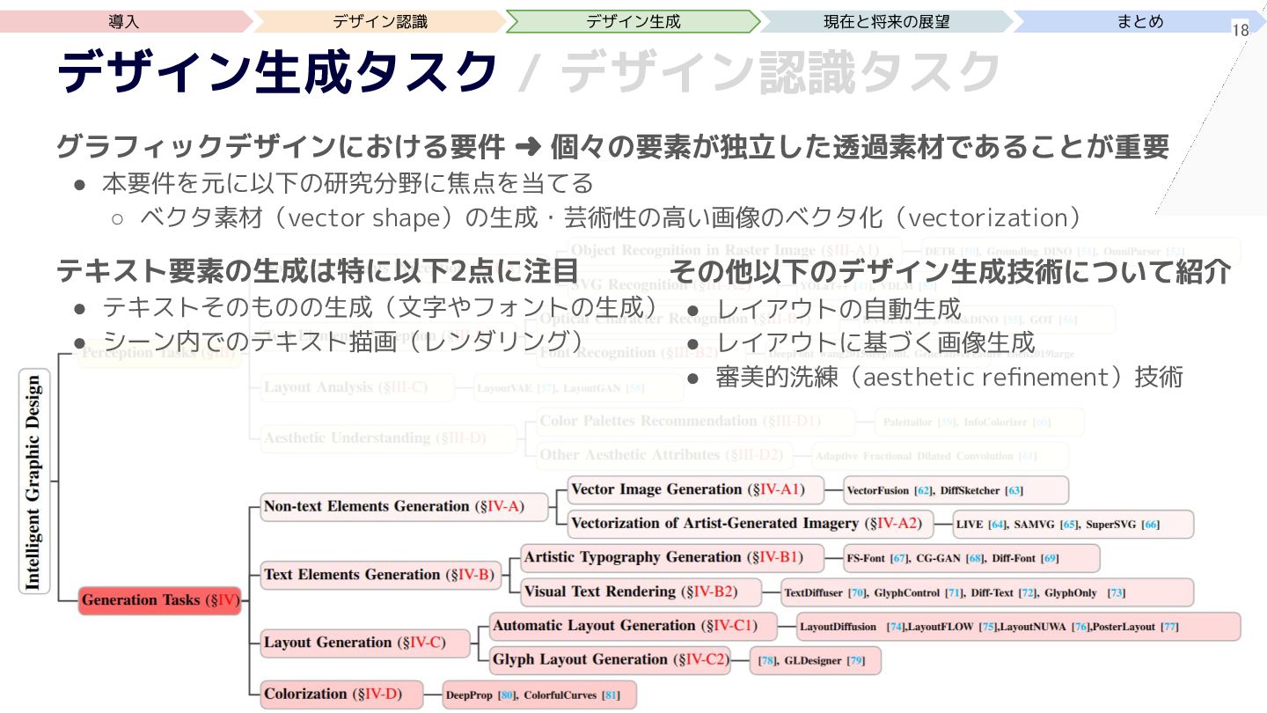Select the heading グラフィックデザインにおける要件
Screen dimensions: 1267x713
281,146
